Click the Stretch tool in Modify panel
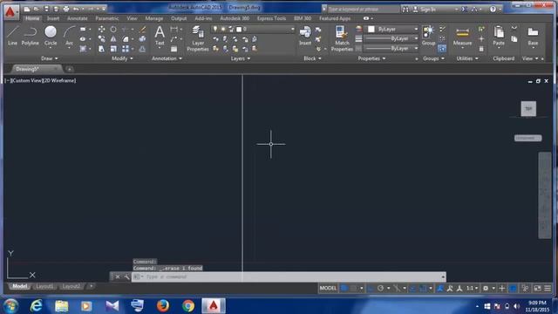 point(101,49)
